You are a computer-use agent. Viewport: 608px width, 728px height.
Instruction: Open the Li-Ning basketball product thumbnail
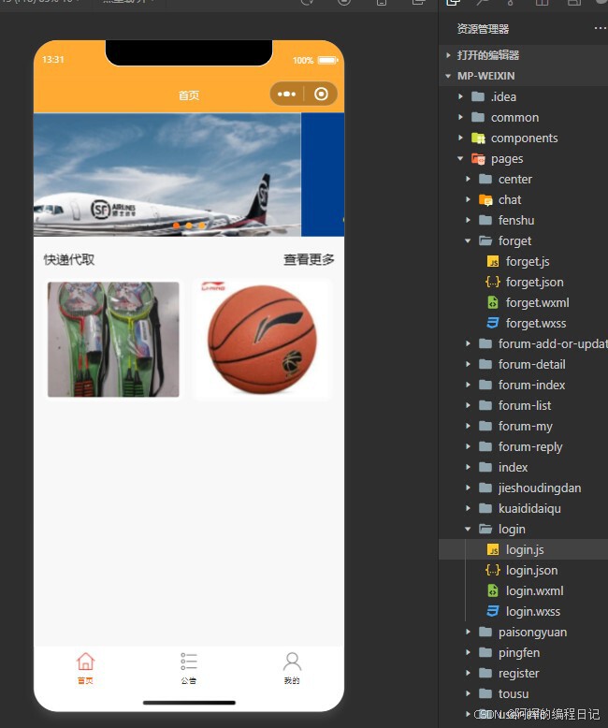(x=262, y=340)
